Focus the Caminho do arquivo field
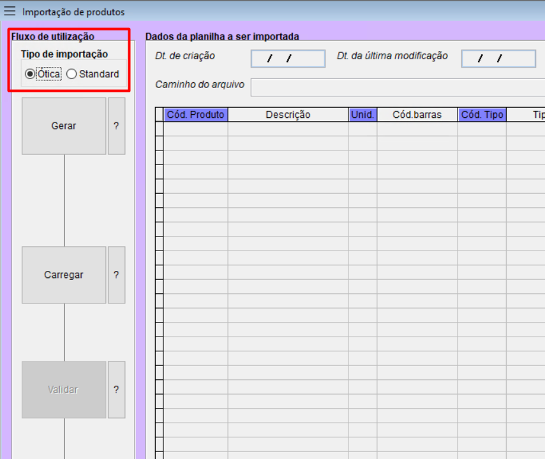545x459 pixels. [397, 87]
